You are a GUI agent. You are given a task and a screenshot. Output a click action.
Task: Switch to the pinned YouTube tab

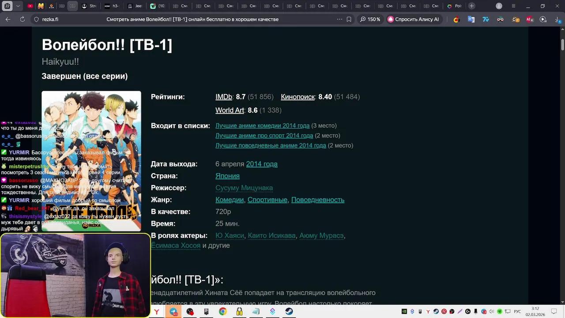click(x=30, y=6)
